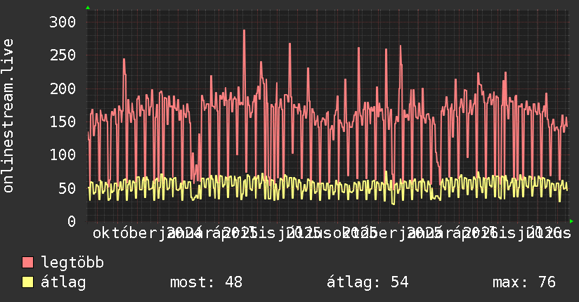
Task: Click the most: 48 value
Action: pyautogui.click(x=206, y=282)
